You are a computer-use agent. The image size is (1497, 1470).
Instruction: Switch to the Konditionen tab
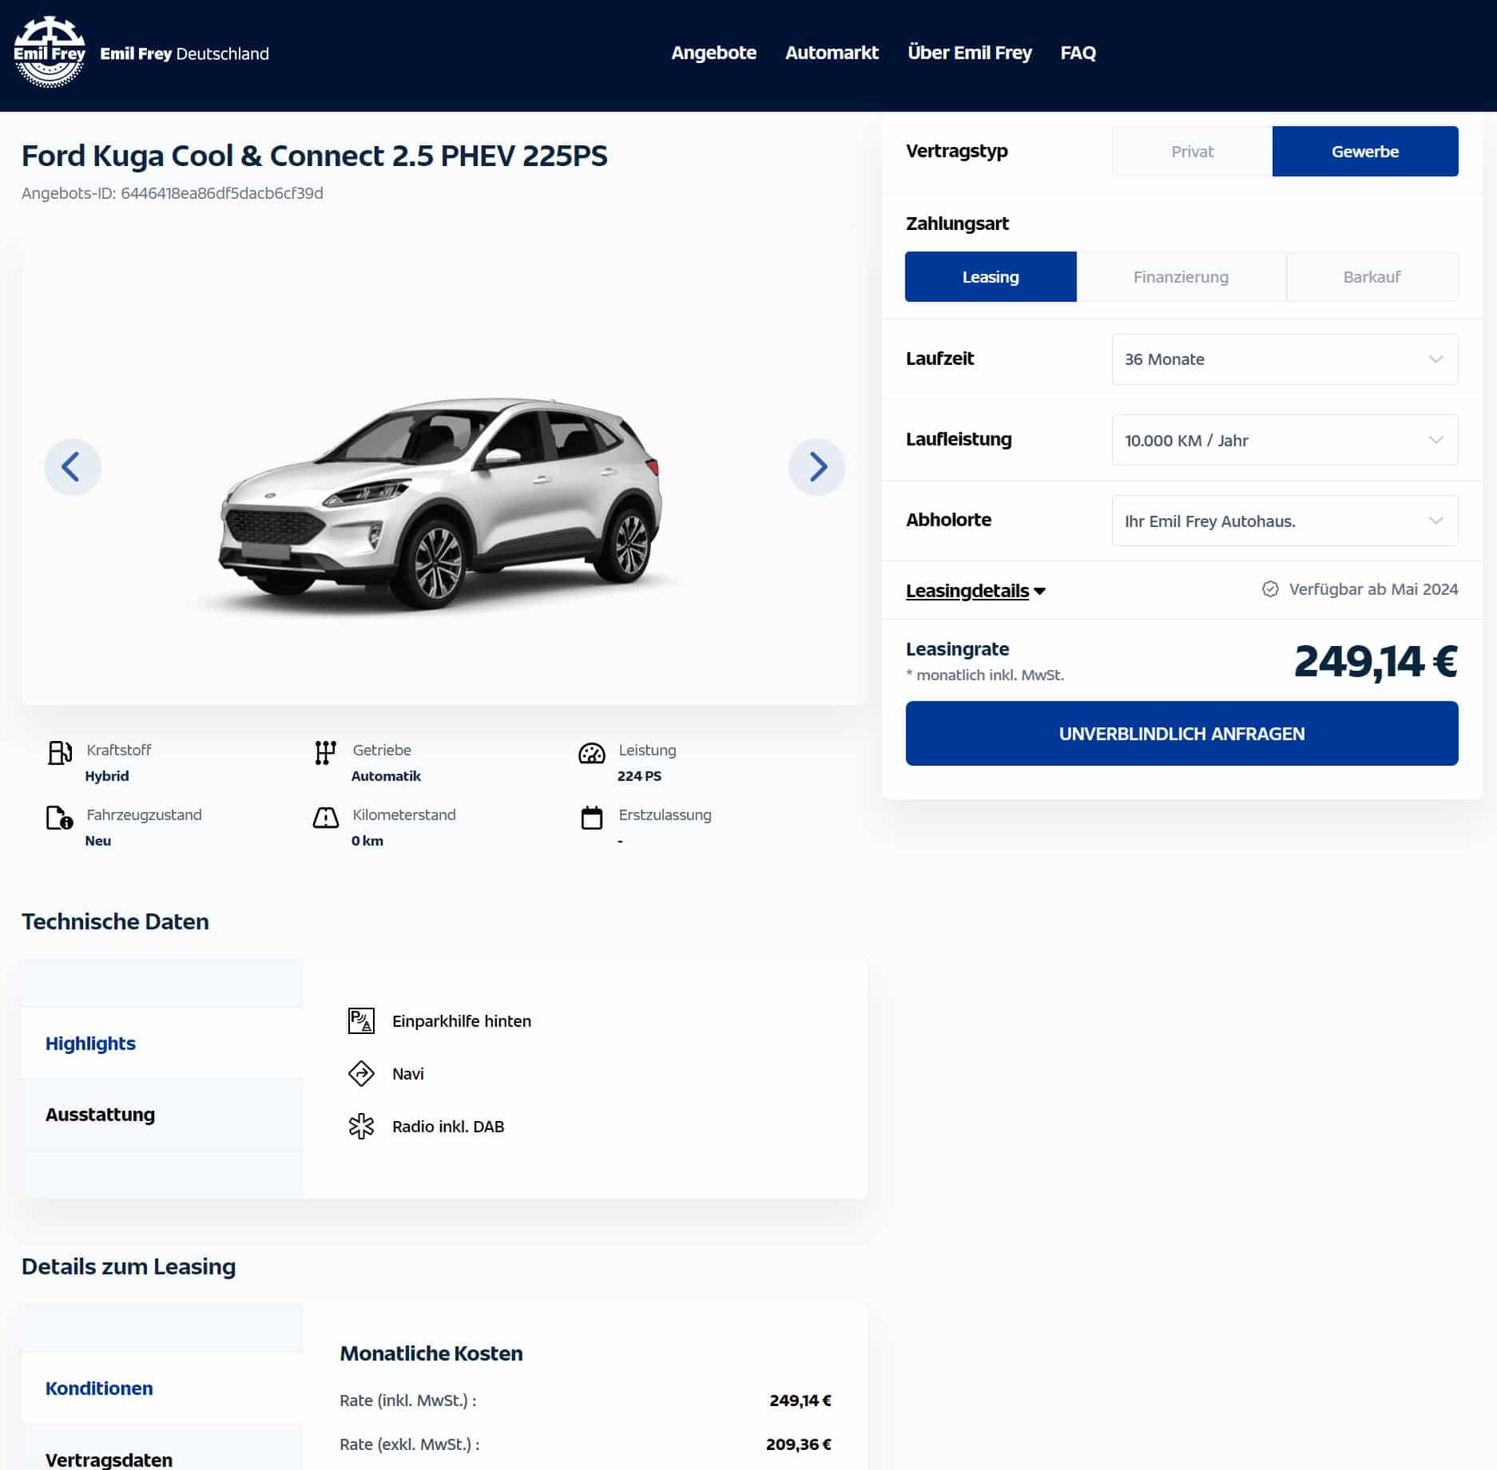click(x=162, y=1388)
